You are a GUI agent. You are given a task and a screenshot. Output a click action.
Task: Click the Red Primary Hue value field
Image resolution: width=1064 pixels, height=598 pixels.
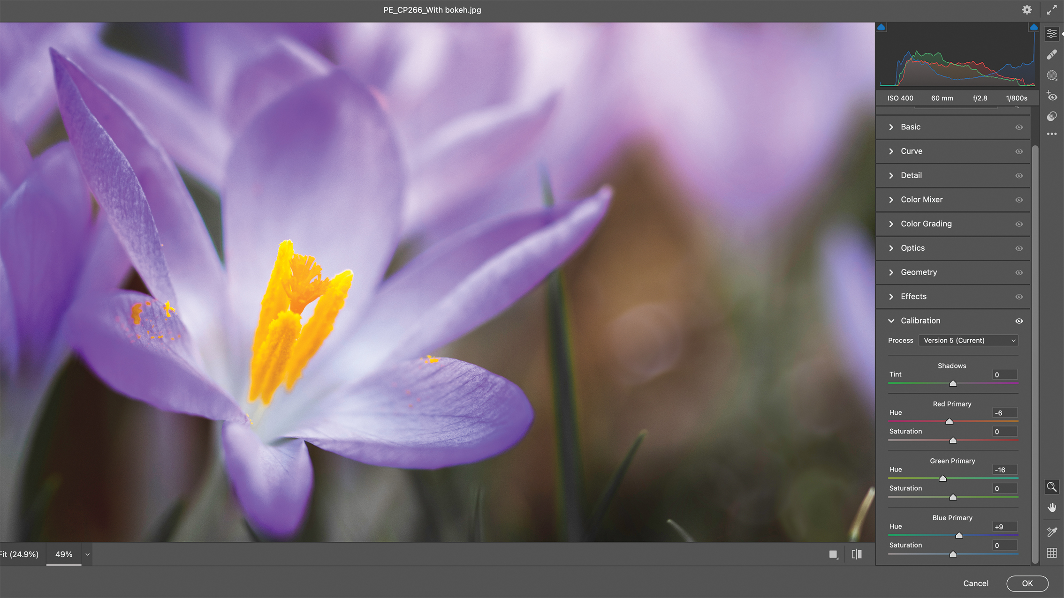[x=1004, y=412]
